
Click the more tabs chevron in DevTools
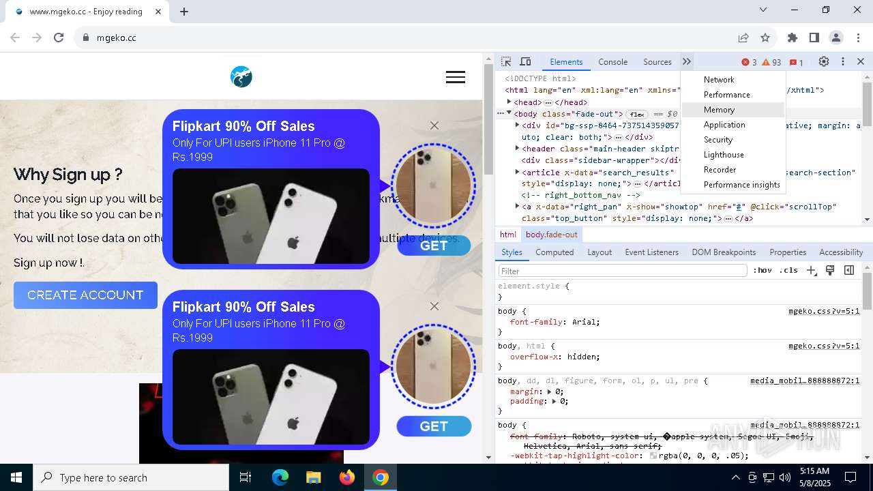(x=687, y=62)
